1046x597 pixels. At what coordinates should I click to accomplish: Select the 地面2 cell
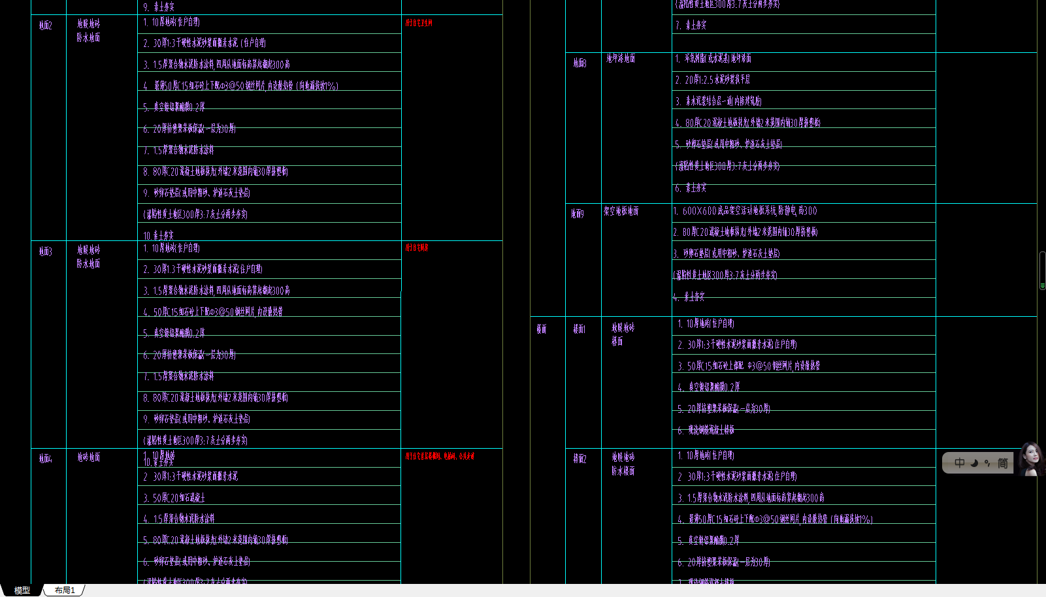pyautogui.click(x=45, y=25)
